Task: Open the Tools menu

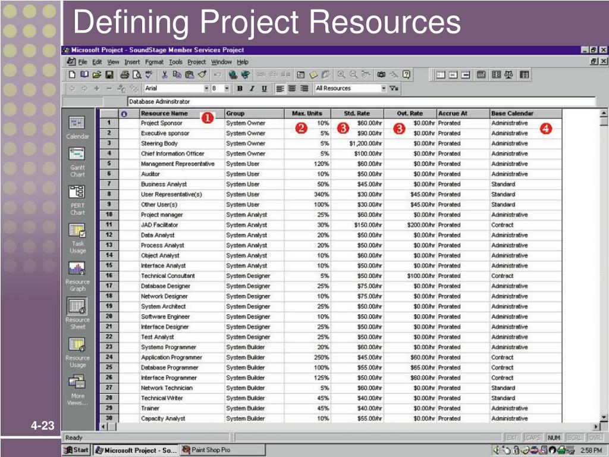Action: (x=175, y=62)
